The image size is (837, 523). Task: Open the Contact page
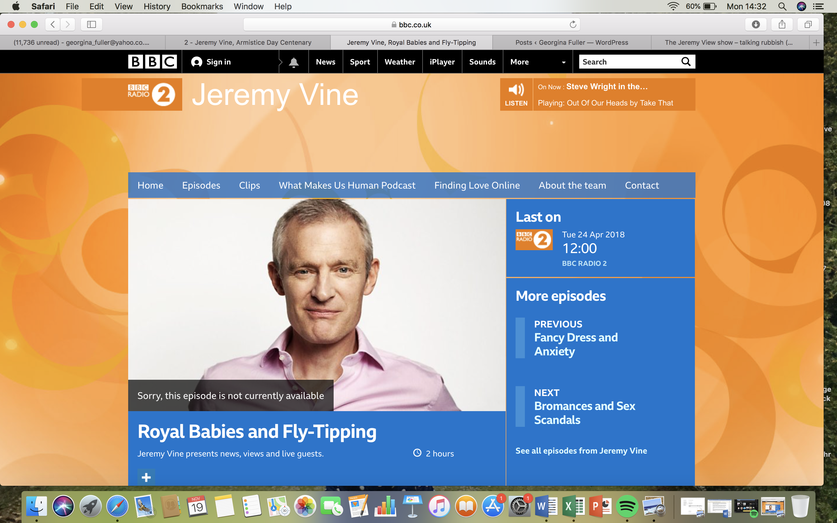tap(642, 185)
